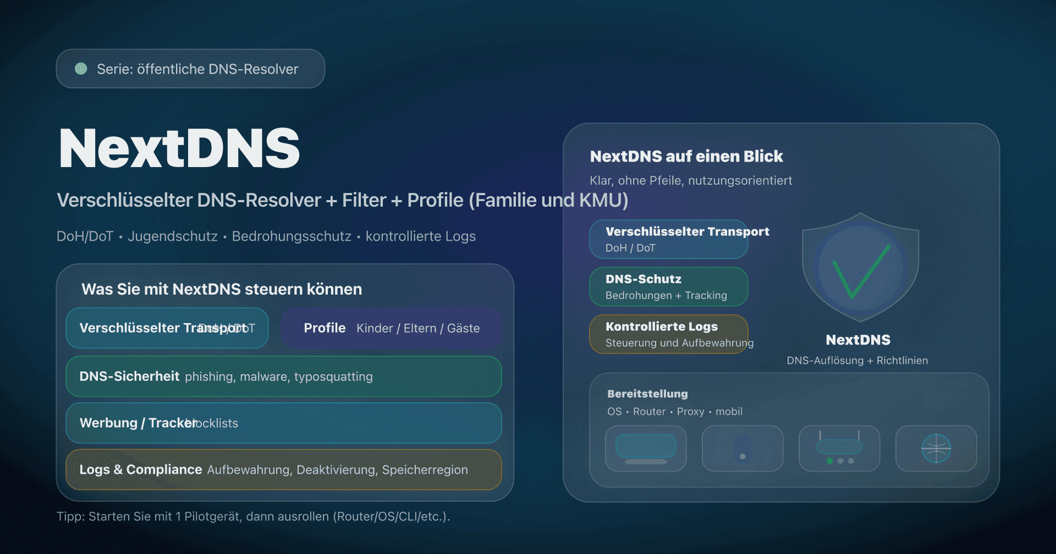Image resolution: width=1056 pixels, height=554 pixels.
Task: Click the green dot in the series badge
Action: pyautogui.click(x=81, y=69)
